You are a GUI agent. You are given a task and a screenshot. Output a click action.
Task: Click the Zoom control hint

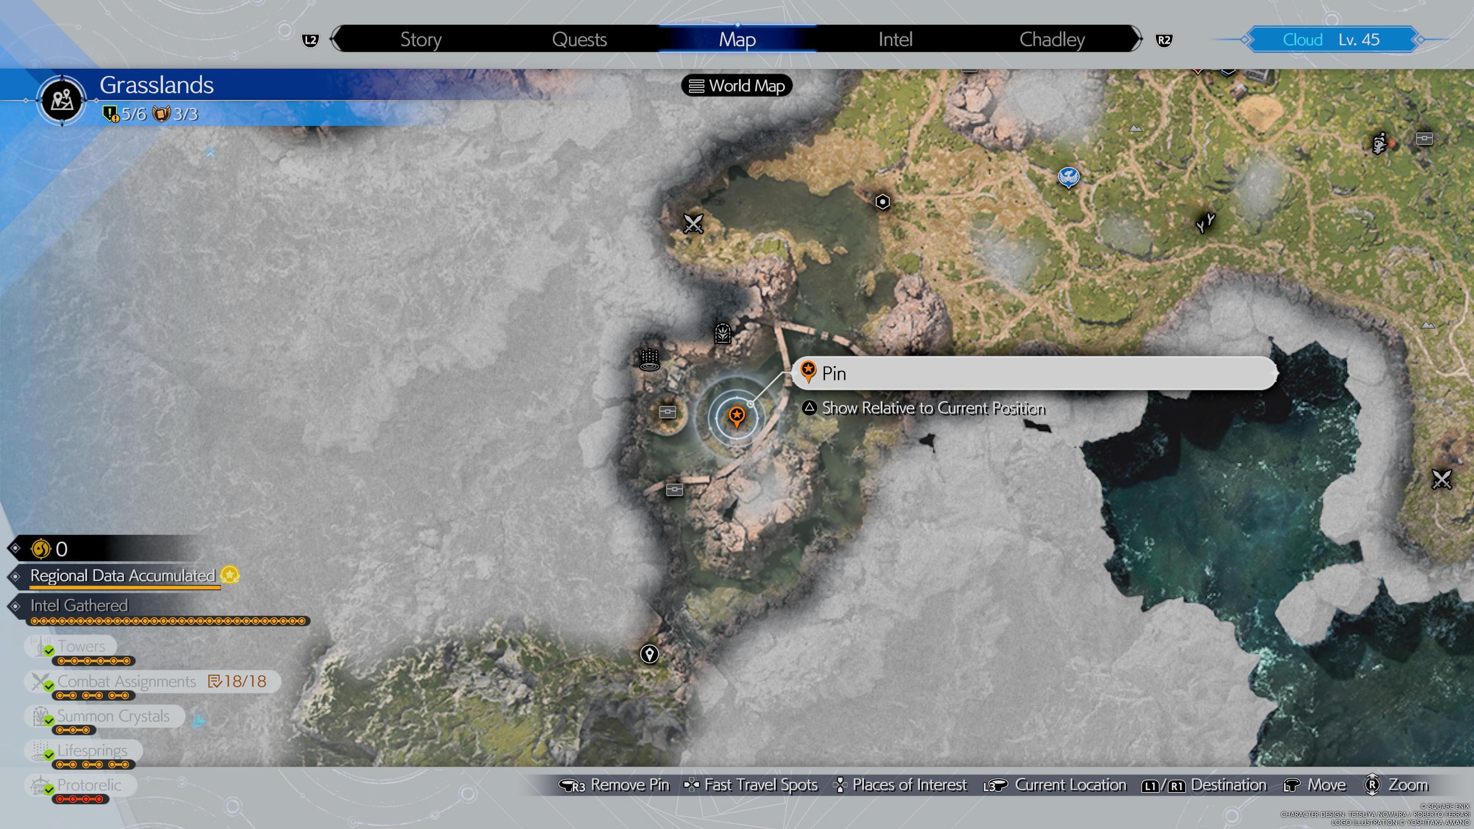coord(1396,785)
